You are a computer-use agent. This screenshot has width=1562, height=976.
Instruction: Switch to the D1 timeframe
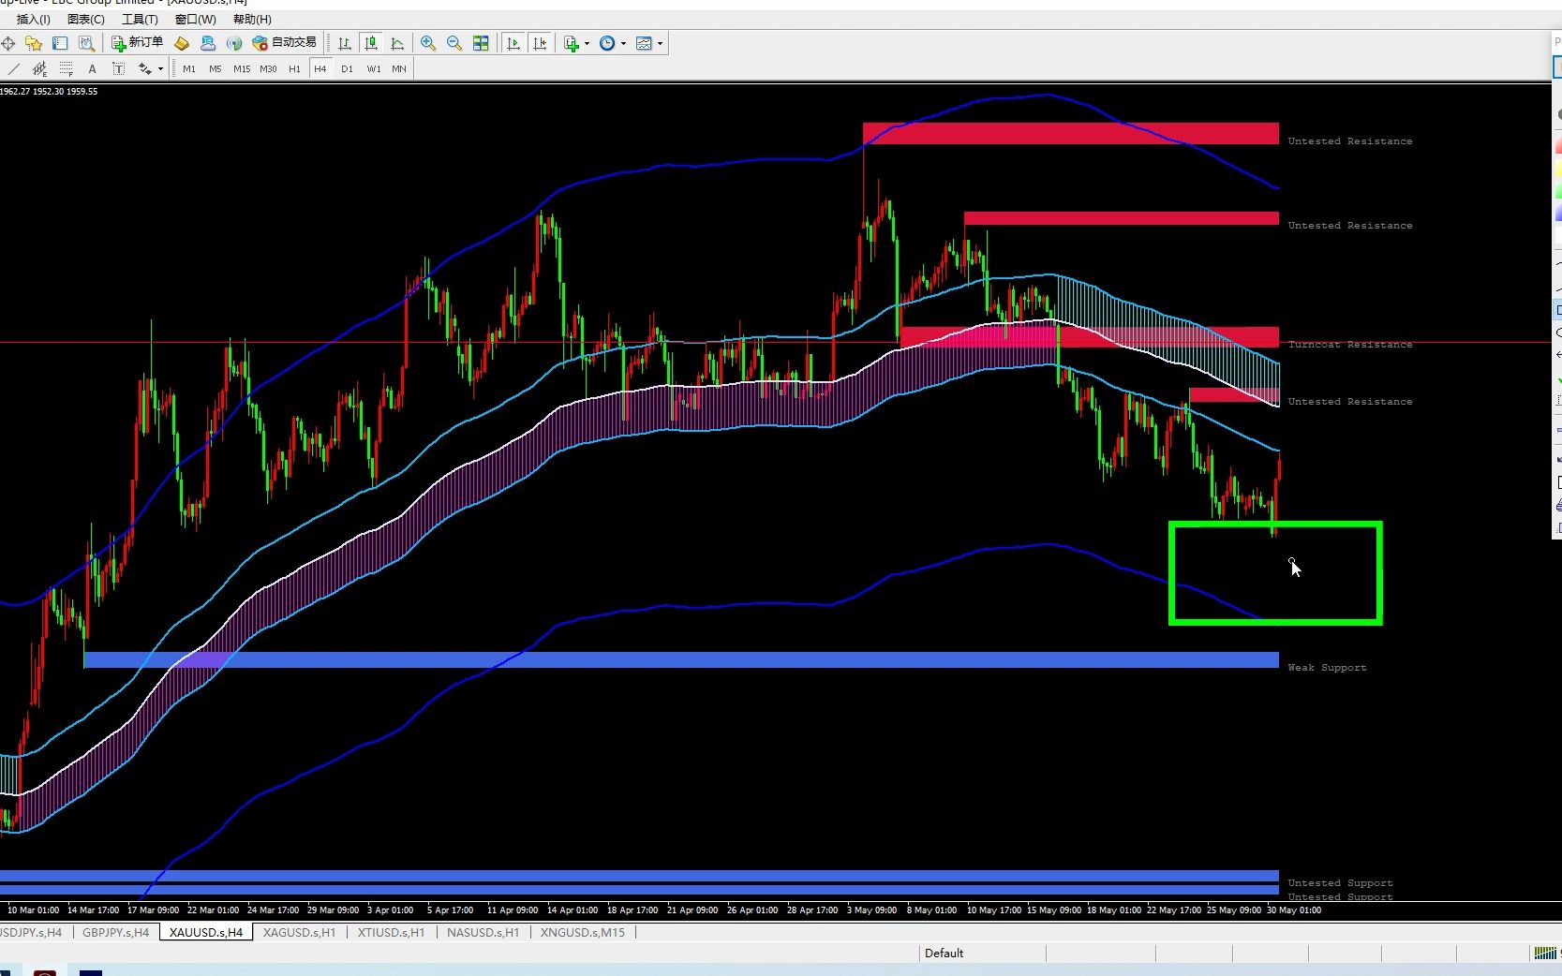click(x=347, y=68)
